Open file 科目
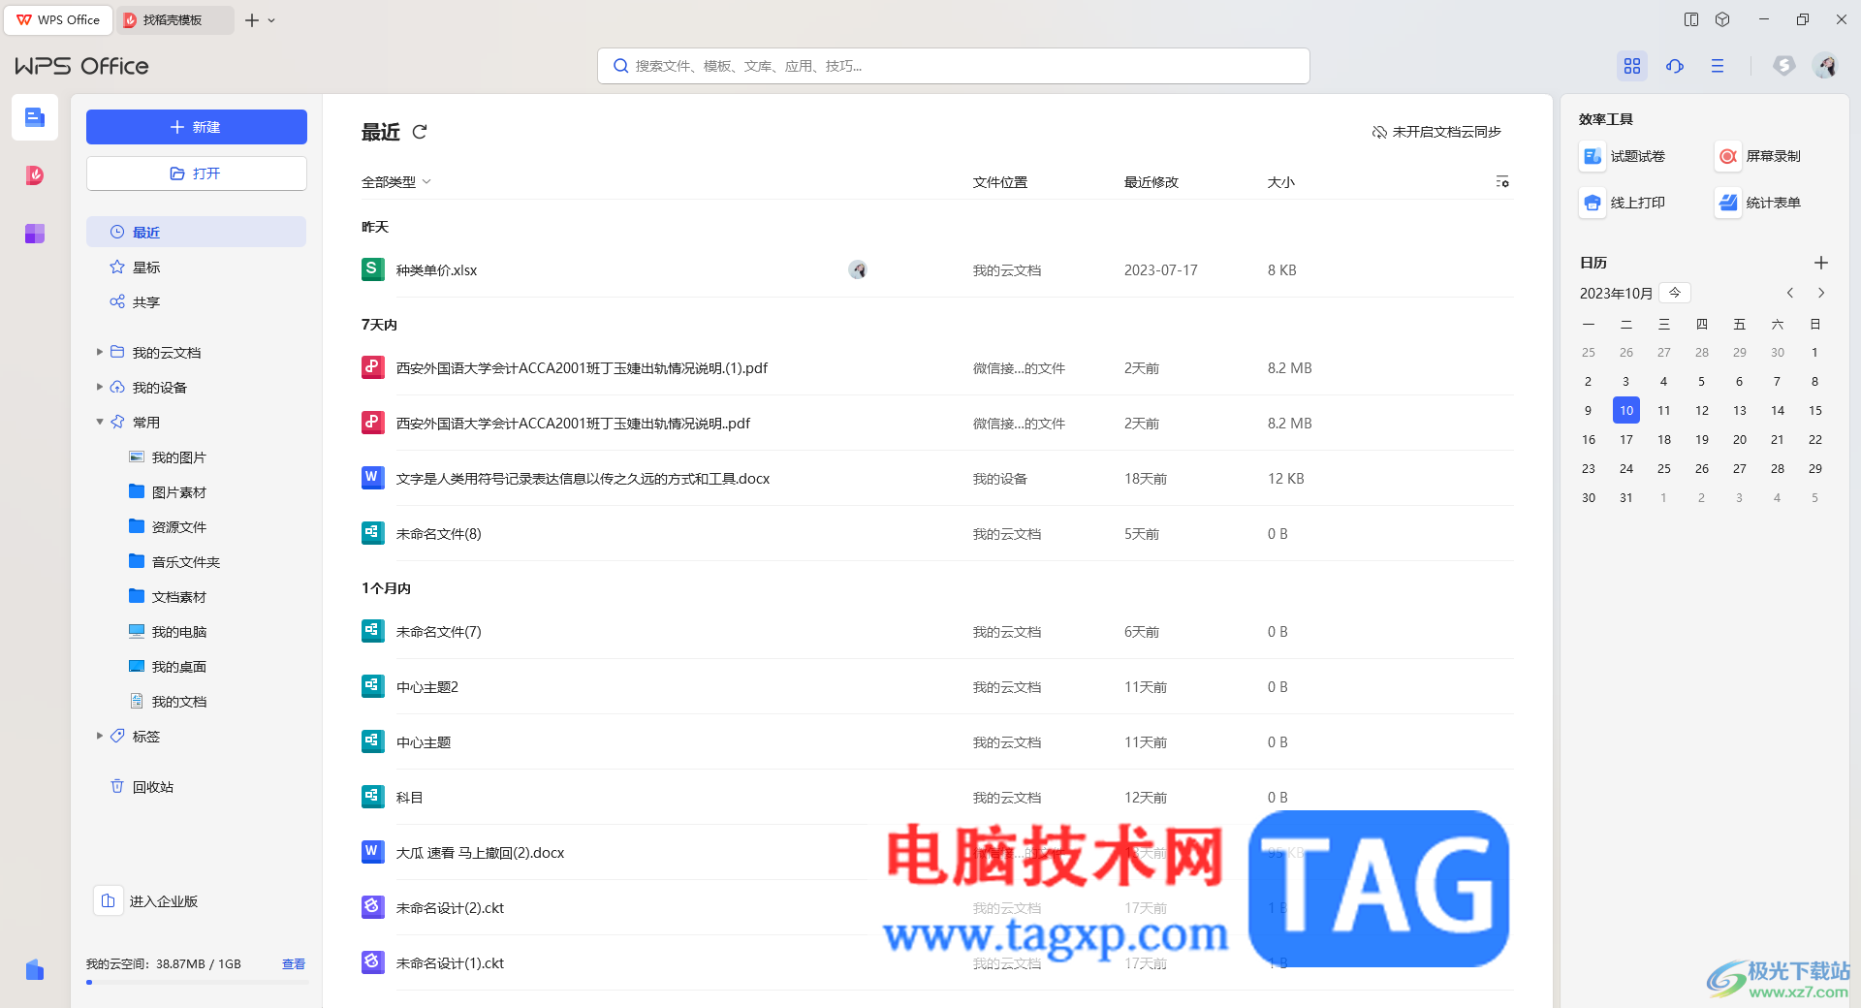 [x=409, y=798]
